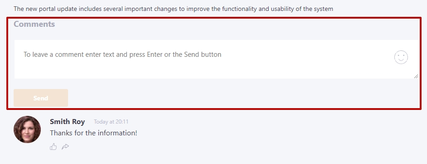Click the Send button
Image resolution: width=427 pixels, height=164 pixels.
[x=41, y=98]
